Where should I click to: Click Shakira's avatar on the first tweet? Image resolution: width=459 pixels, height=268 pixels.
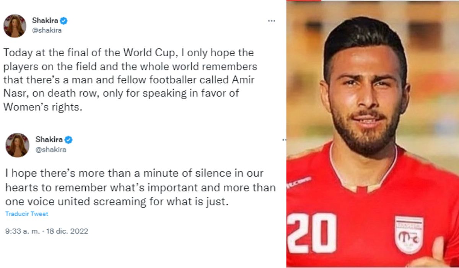(x=15, y=26)
